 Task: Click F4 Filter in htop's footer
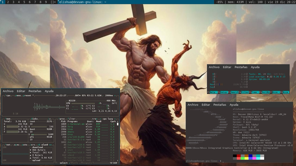(244, 92)
